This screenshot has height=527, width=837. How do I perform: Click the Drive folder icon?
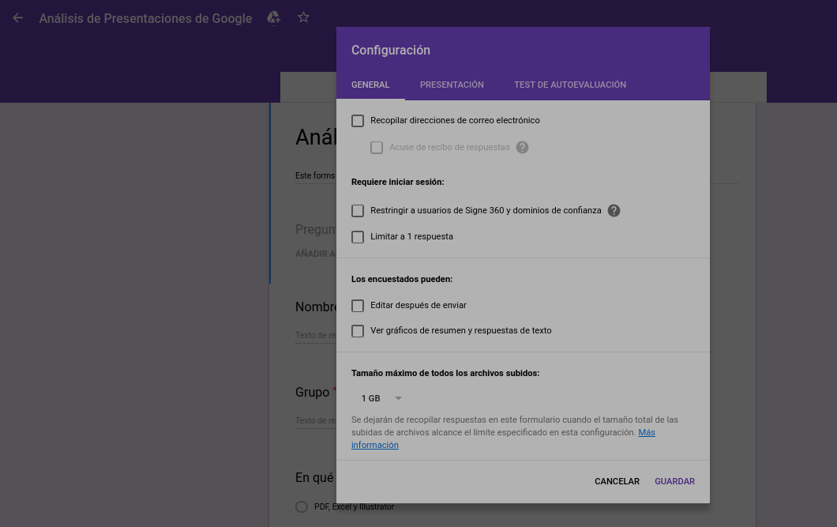pyautogui.click(x=273, y=18)
